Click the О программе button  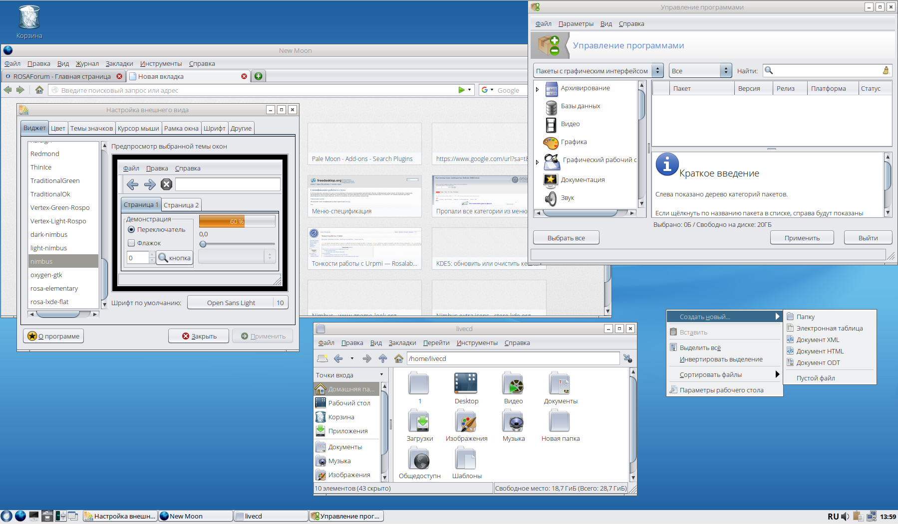point(53,336)
